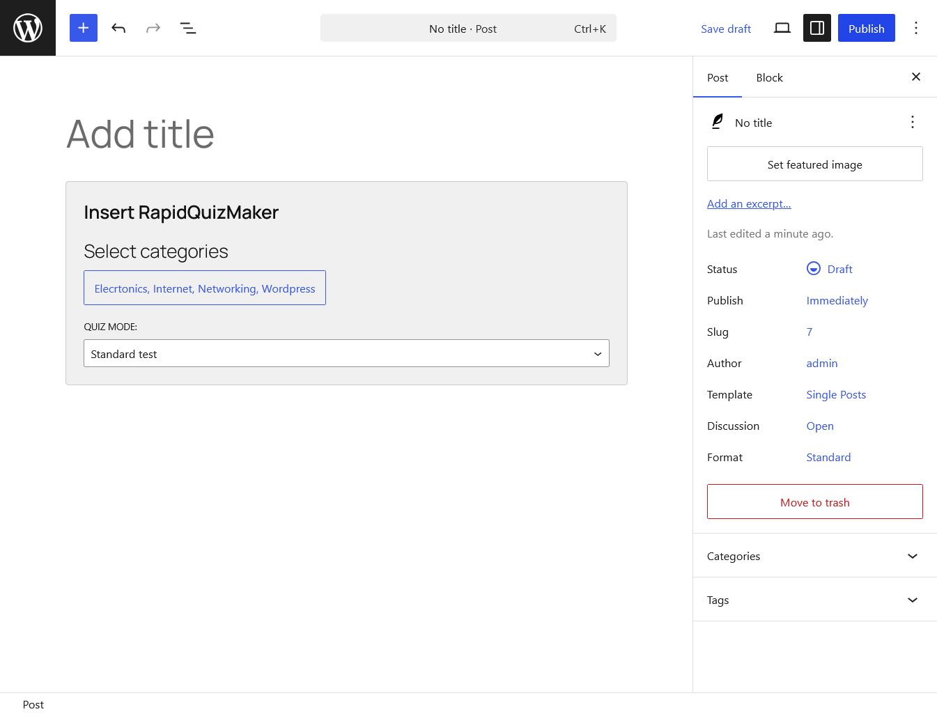Open the block inserter plus button
Viewport: 937px width, 714px height.
point(84,28)
